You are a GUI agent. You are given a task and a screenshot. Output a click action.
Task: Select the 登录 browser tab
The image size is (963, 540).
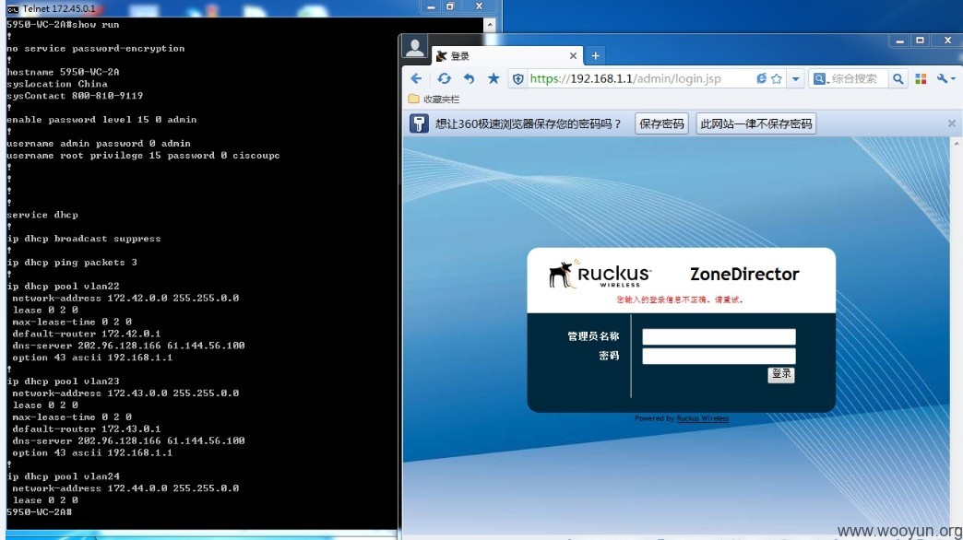click(506, 56)
